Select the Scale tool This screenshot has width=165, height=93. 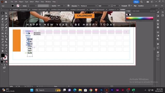click(x=6, y=30)
